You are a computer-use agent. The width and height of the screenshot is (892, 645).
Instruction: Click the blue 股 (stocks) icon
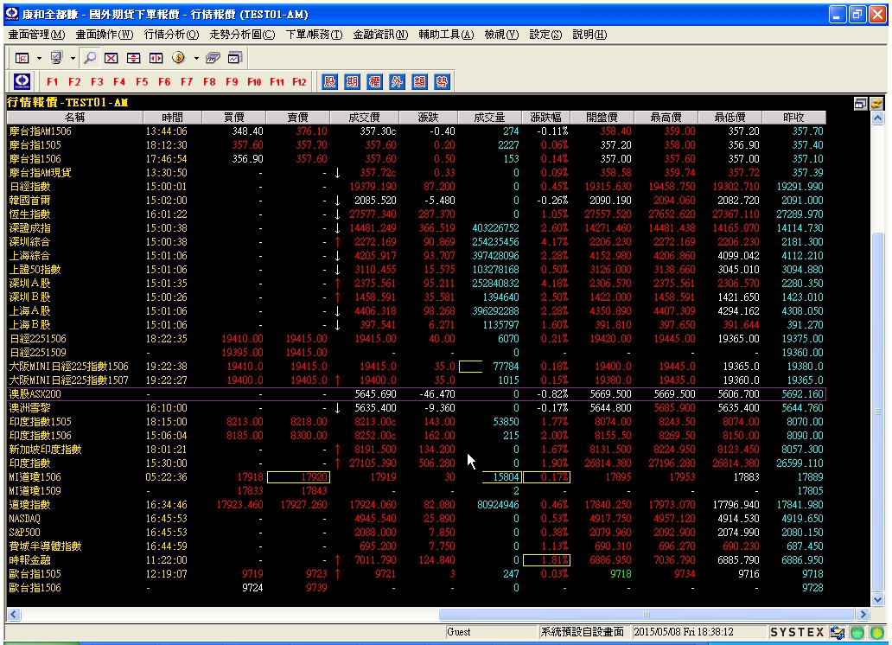[x=329, y=82]
